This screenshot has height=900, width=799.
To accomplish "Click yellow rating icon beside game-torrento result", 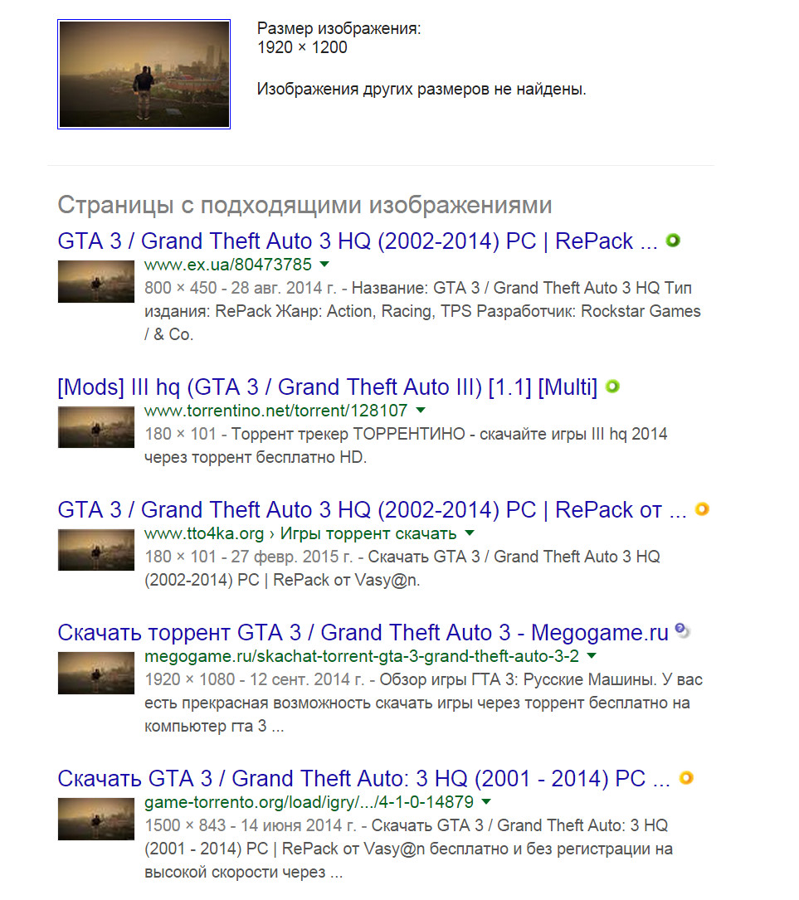I will tap(686, 778).
